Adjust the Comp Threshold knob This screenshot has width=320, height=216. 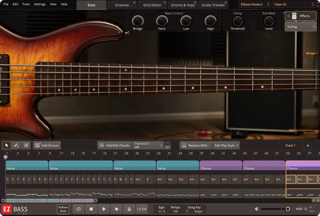point(238,21)
